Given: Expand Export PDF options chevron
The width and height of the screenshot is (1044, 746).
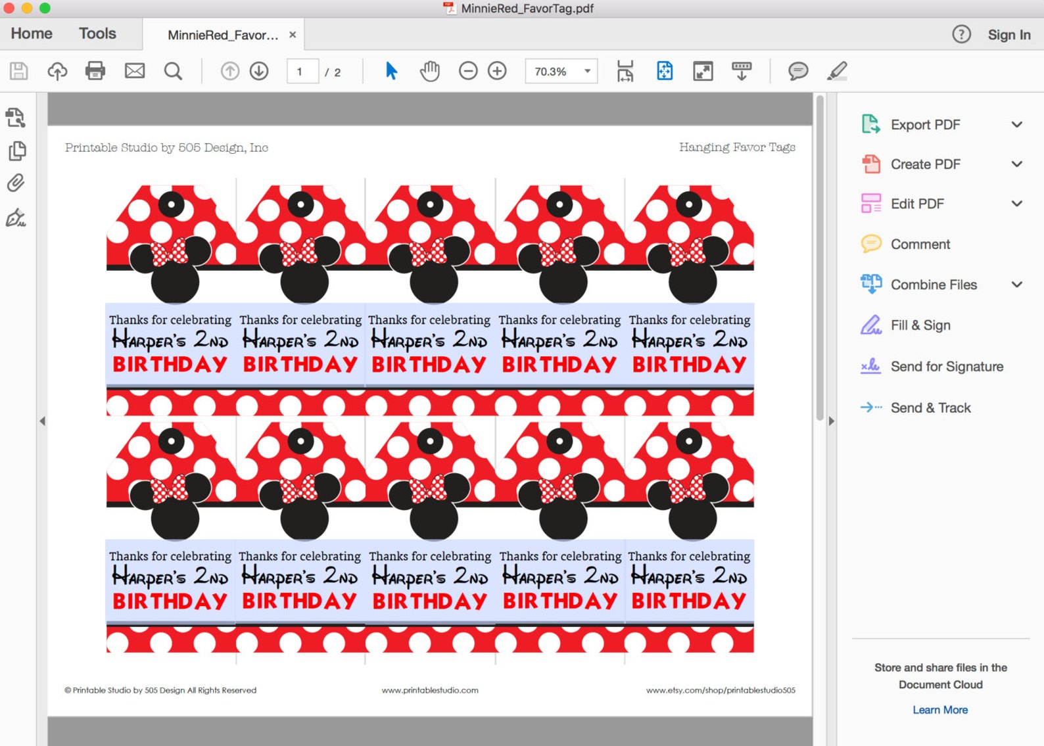Looking at the screenshot, I should coord(1017,124).
